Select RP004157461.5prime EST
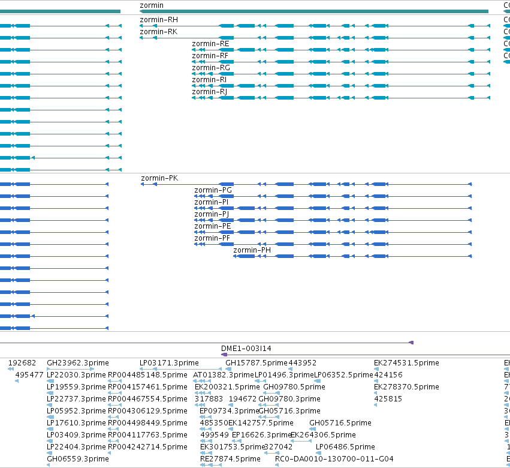Image resolution: width=510 pixels, height=468 pixels. coord(147,387)
